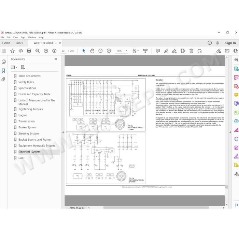Rotate the page view icon
239x239 pixels.
(199, 51)
